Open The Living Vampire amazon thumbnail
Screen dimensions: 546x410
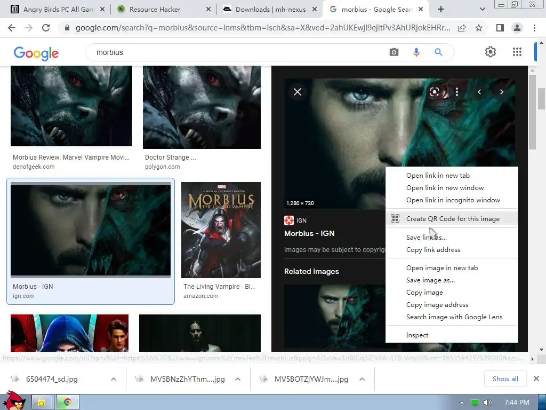(x=221, y=230)
